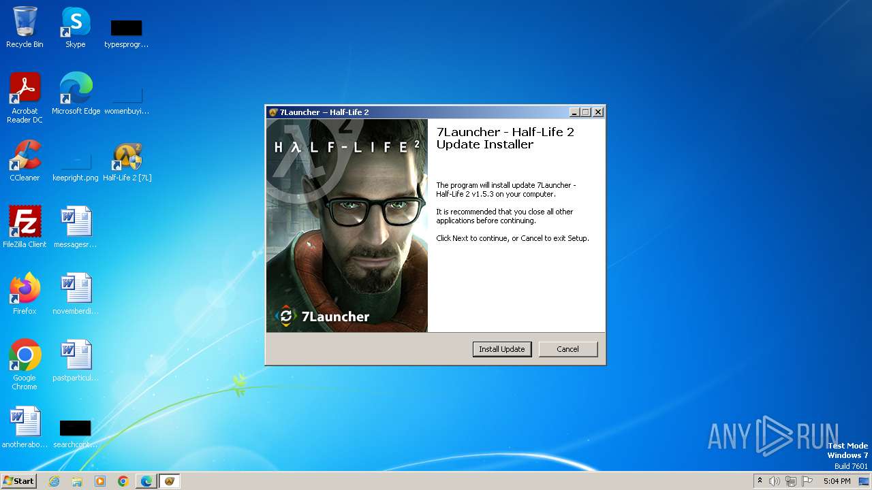Open Edge from the taskbar
This screenshot has width=872, height=490.
(x=146, y=481)
